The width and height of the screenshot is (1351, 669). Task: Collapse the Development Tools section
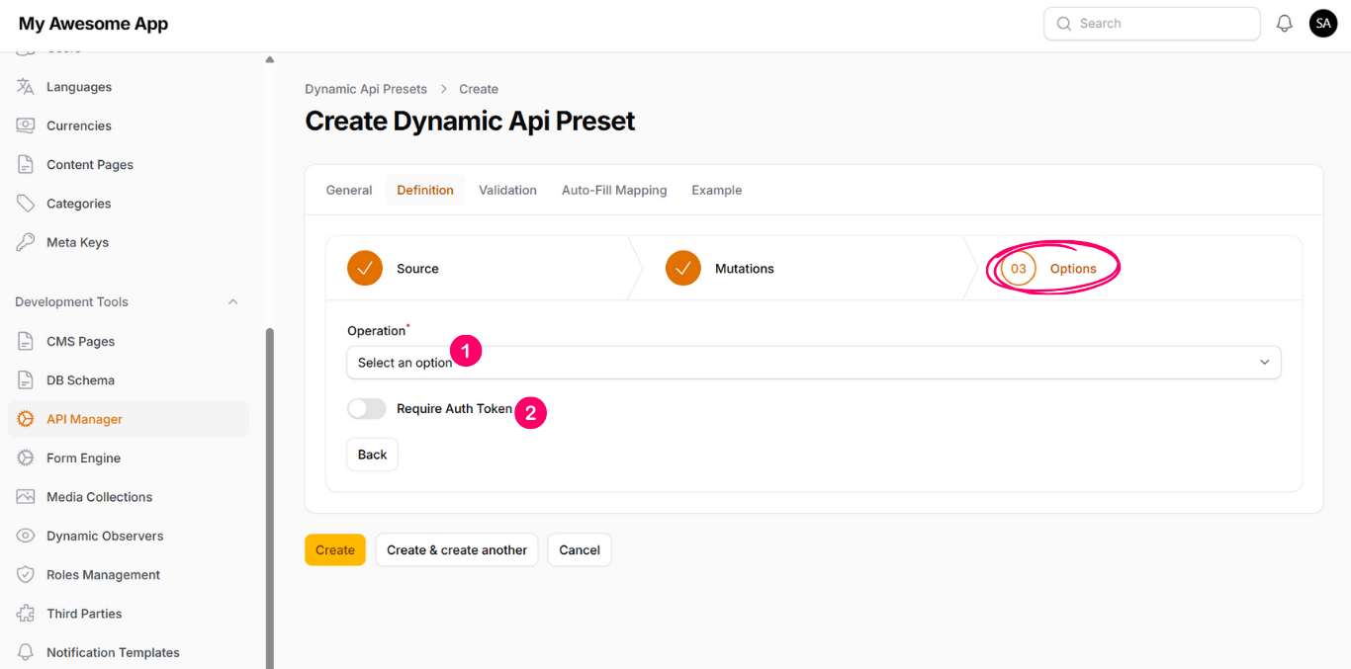coord(232,302)
